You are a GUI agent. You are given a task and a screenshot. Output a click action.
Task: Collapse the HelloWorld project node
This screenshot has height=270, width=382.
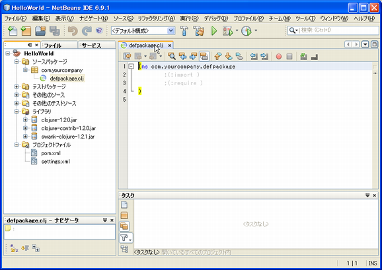pyautogui.click(x=8, y=53)
